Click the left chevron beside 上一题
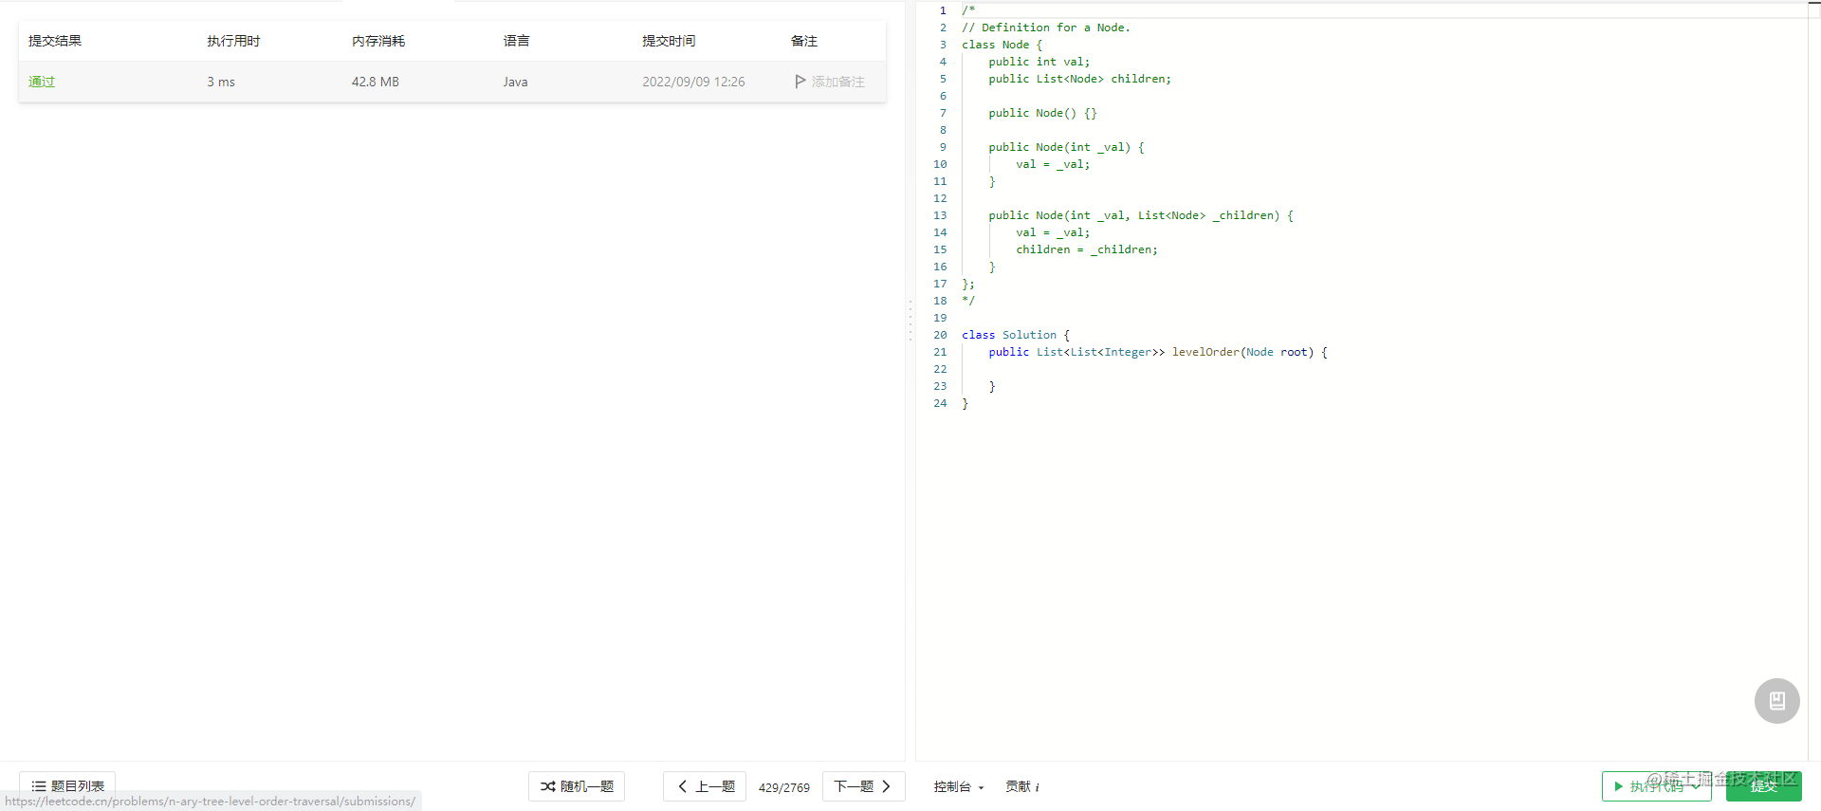 click(682, 786)
